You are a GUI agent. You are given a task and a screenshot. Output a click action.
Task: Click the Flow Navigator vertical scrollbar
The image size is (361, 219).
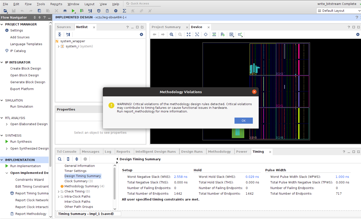pos(51,96)
